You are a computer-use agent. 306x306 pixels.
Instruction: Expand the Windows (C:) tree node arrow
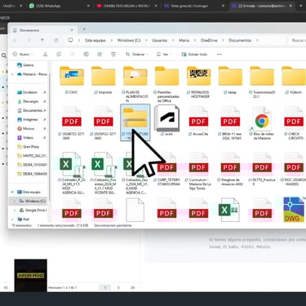point(15,202)
